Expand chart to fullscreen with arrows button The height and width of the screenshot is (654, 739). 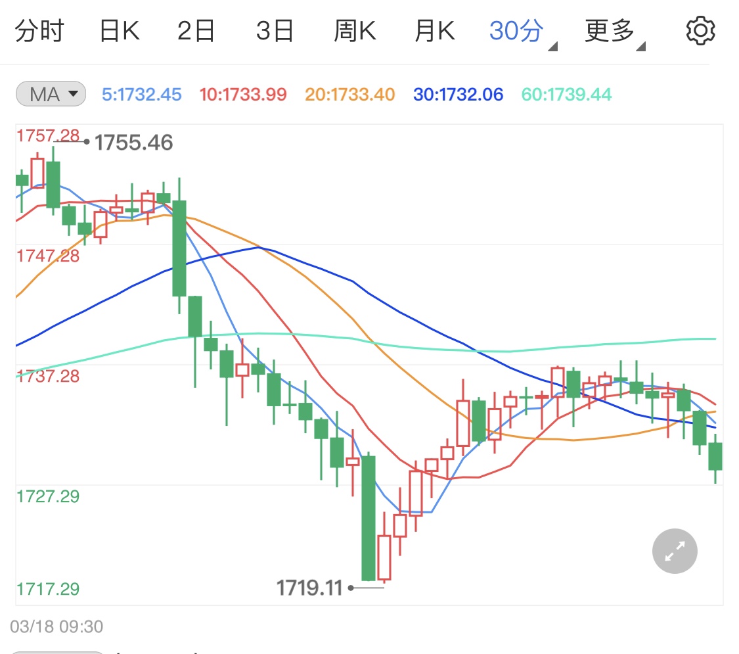coord(675,551)
